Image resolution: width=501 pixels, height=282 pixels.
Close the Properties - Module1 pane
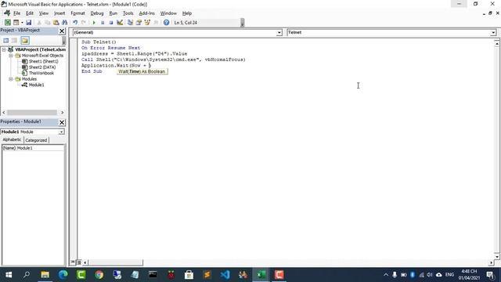click(x=62, y=122)
